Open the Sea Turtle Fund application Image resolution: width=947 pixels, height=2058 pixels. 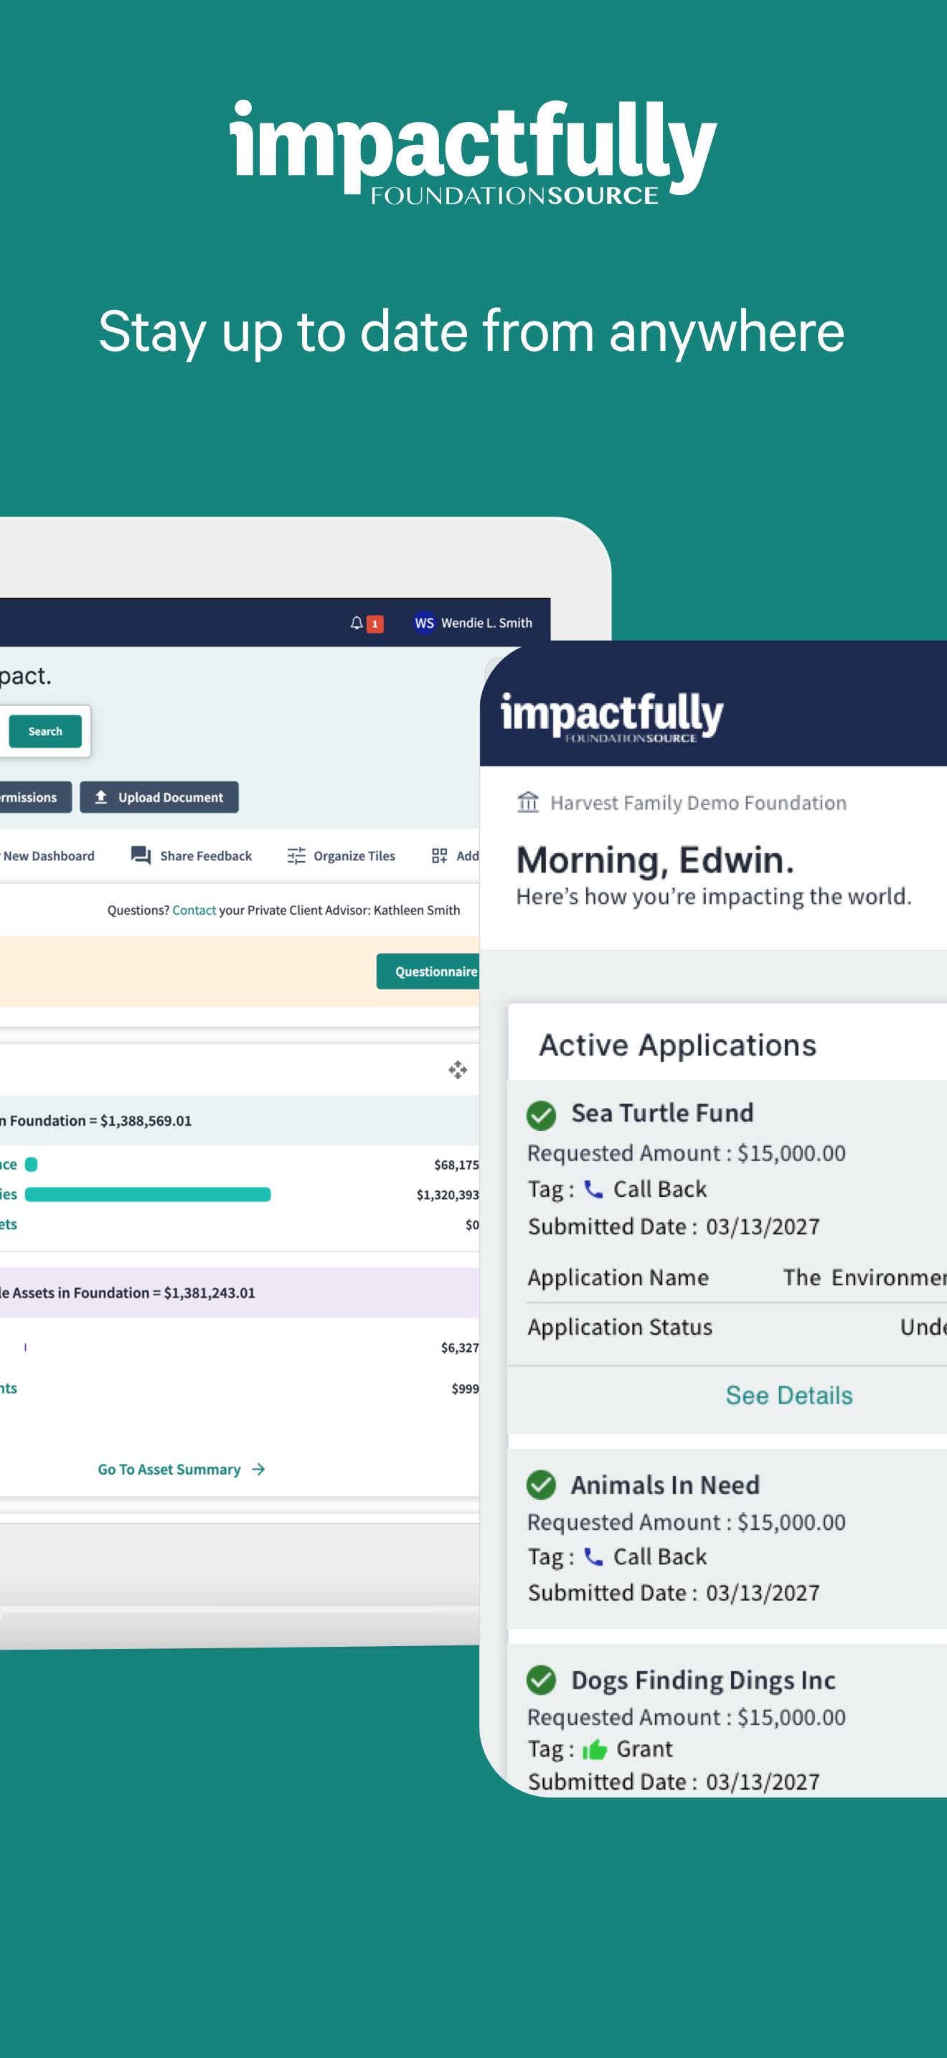(x=662, y=1112)
